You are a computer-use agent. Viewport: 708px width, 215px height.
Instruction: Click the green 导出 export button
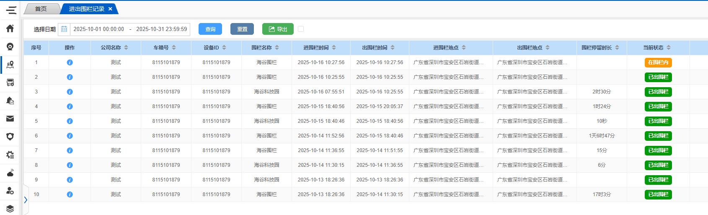pyautogui.click(x=278, y=29)
